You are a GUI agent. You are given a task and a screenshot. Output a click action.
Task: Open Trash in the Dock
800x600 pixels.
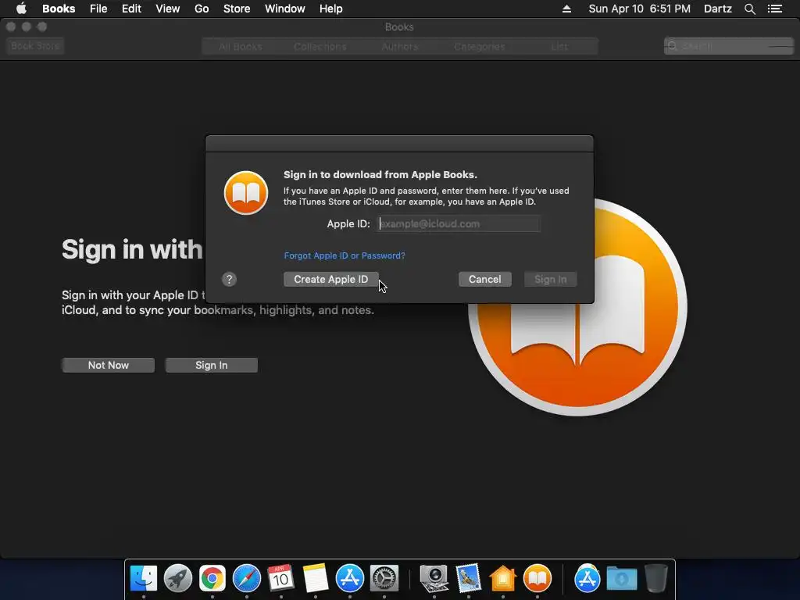655,578
